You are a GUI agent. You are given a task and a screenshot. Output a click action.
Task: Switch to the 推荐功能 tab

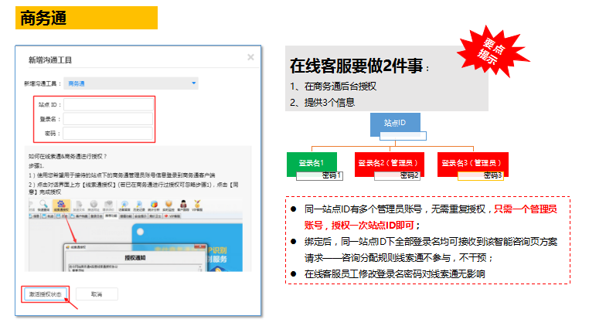[x=111, y=216]
